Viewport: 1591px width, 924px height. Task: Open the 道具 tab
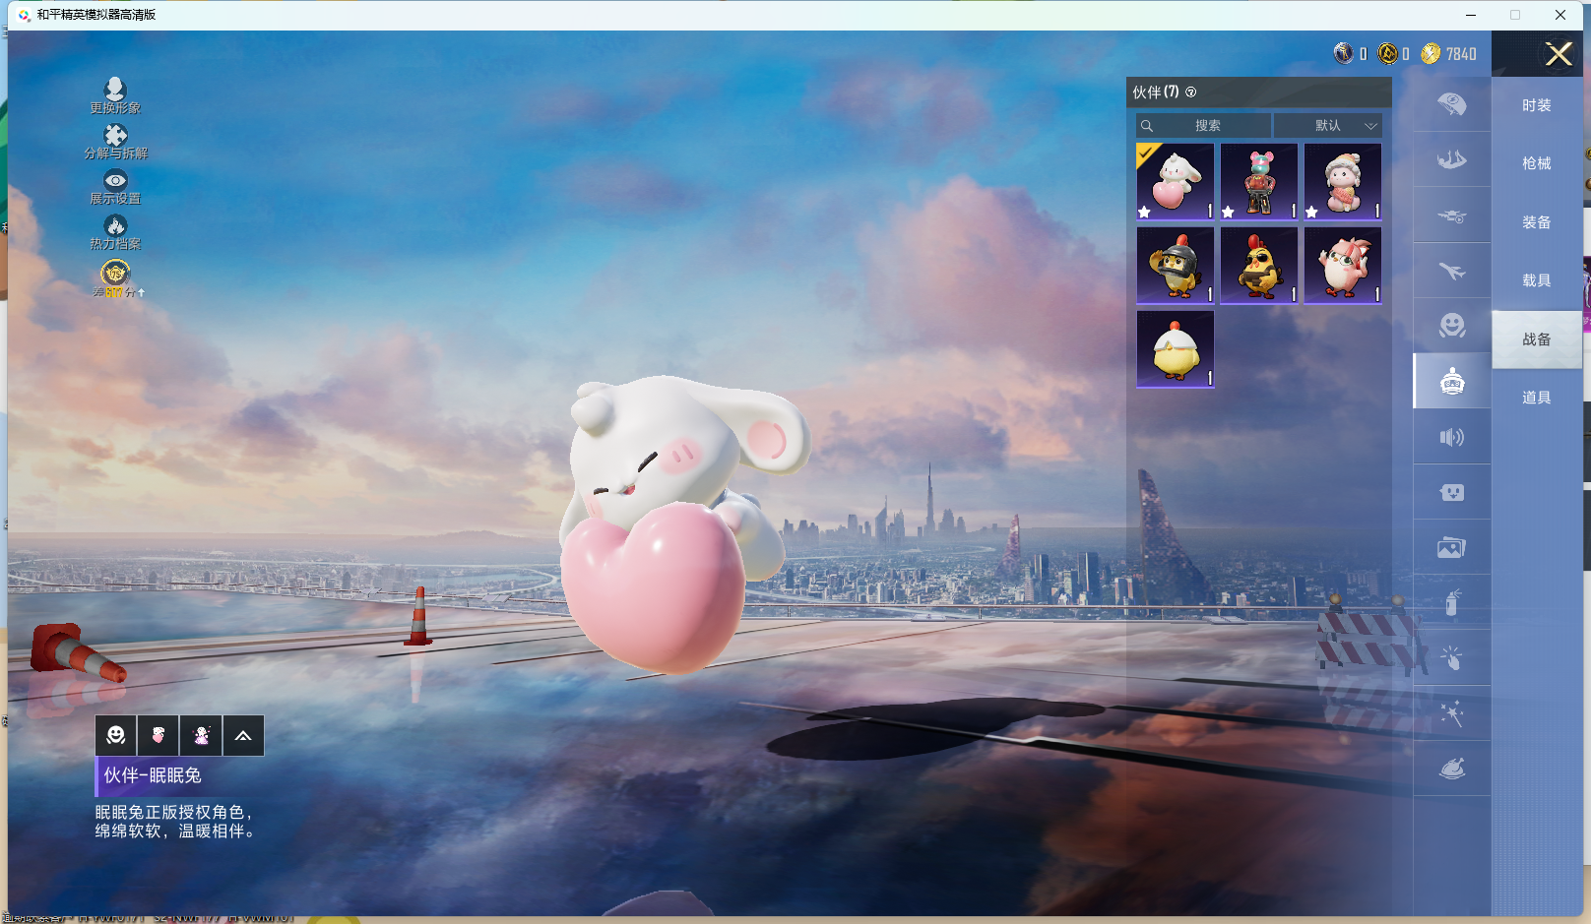click(x=1536, y=398)
